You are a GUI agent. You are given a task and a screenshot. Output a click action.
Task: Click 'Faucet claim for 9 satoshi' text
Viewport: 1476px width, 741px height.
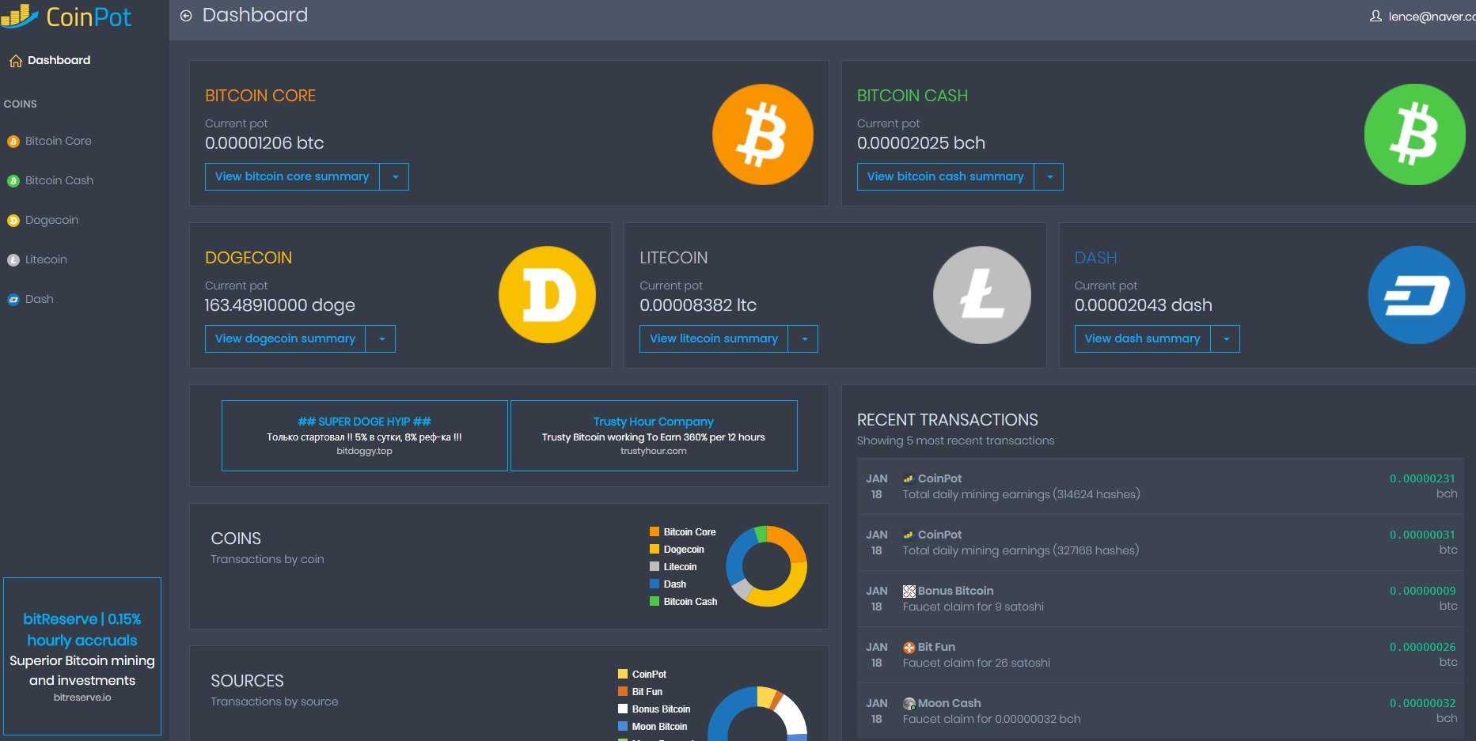973,607
